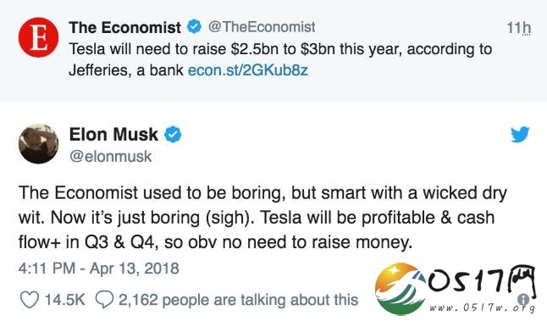
Task: Click the 14.5K likes count
Action: coord(65,300)
